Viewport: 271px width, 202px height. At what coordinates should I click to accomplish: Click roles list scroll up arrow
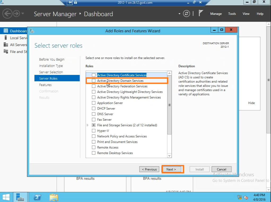[x=170, y=73]
